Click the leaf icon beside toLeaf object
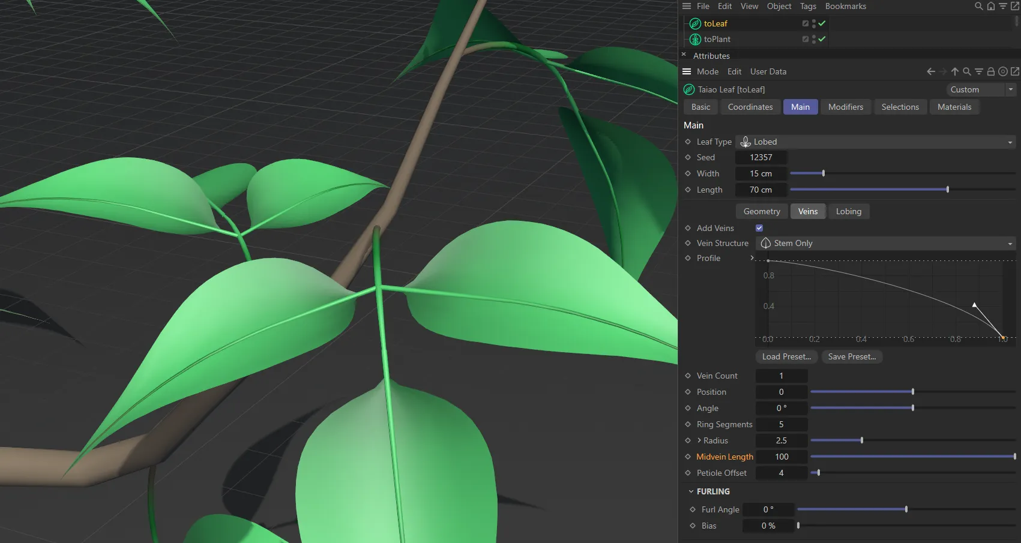 point(694,23)
